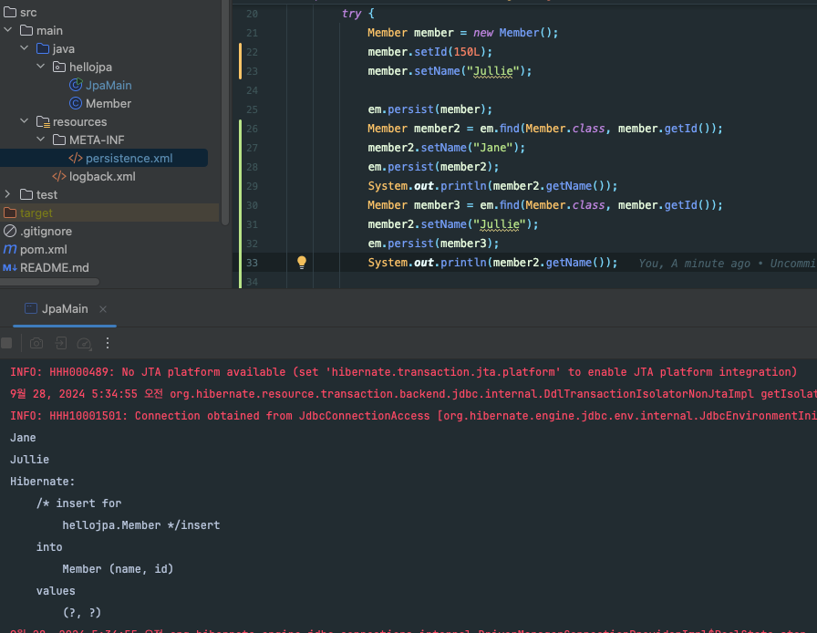
Task: Open logback.xml file
Action: click(102, 176)
